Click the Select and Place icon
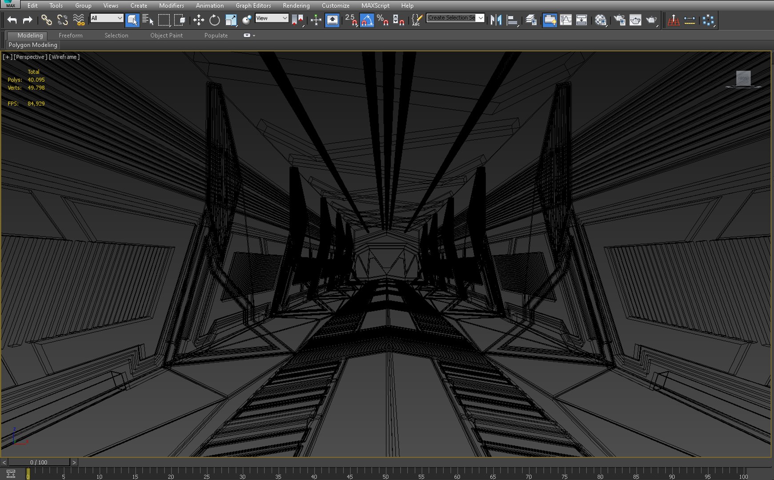This screenshot has height=480, width=774. click(247, 20)
